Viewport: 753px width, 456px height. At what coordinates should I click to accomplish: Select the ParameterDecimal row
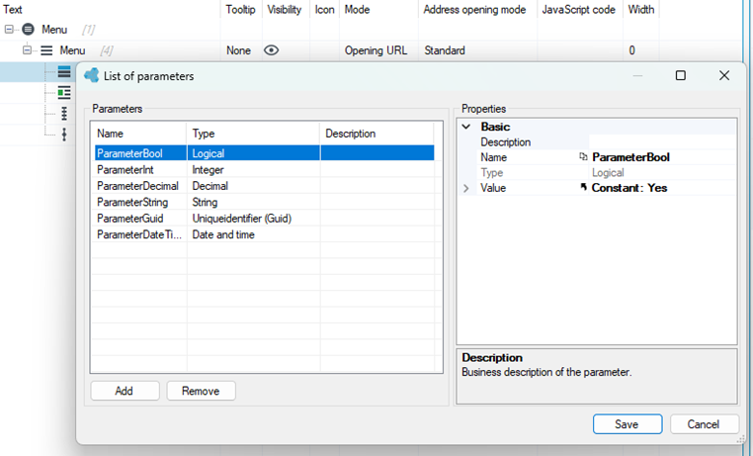[x=264, y=186]
